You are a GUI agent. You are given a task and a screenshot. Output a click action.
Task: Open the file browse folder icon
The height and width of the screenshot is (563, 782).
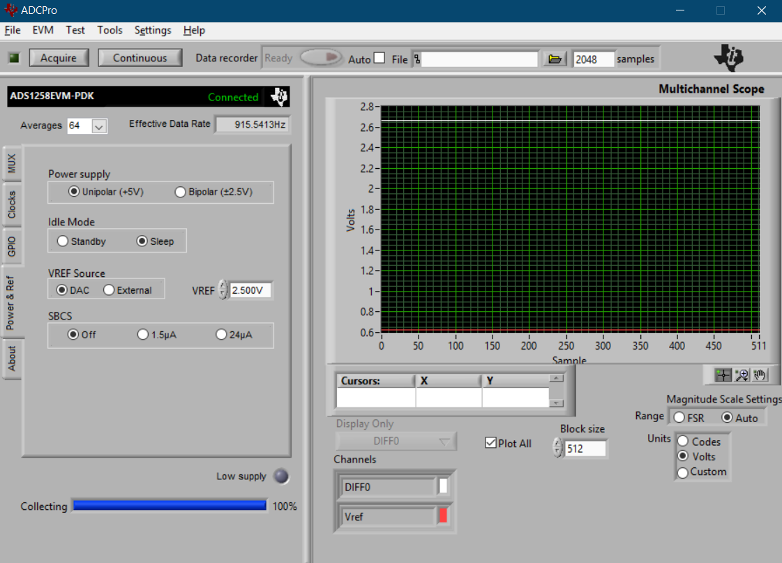[555, 59]
